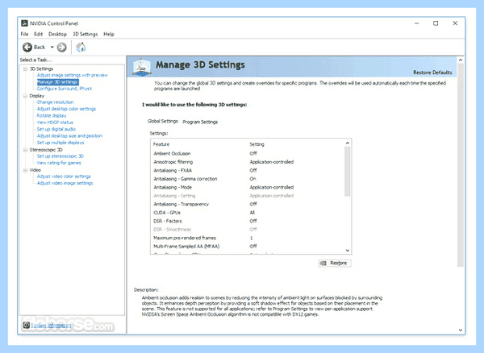Click the NVIDIA Control Panel title icon
Screen dimensions: 484x353
pos(24,23)
